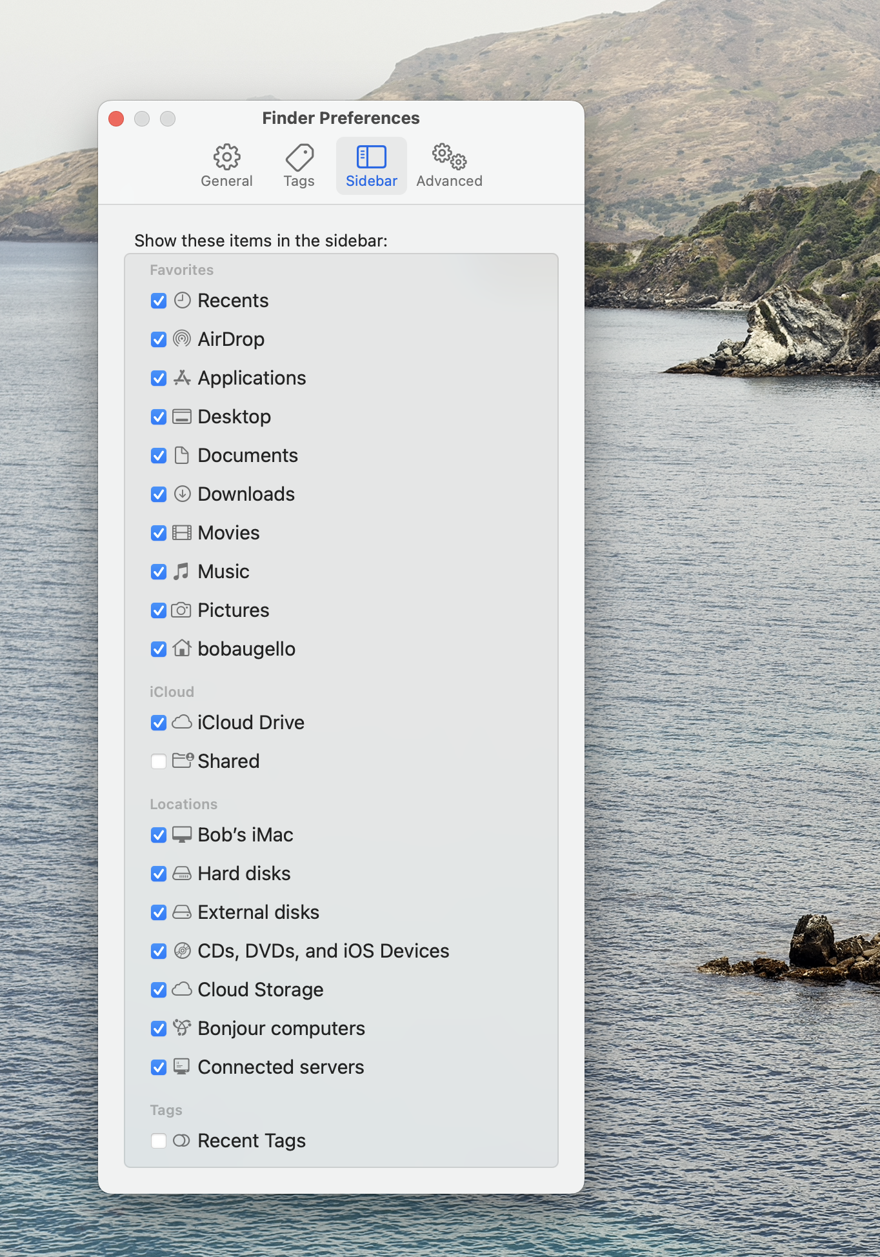
Task: Uncheck the Hard disks checkbox
Action: pyautogui.click(x=159, y=874)
